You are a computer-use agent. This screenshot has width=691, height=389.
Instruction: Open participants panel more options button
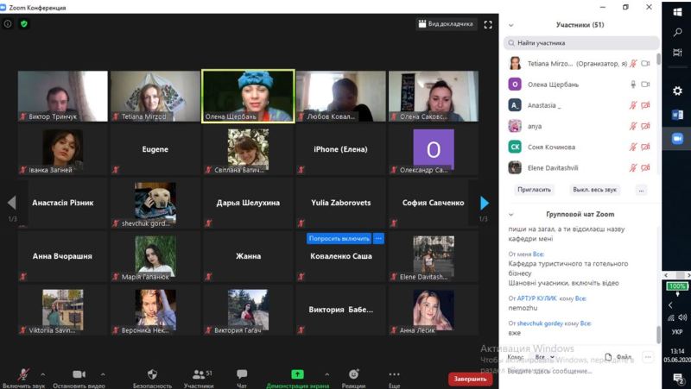(x=641, y=190)
